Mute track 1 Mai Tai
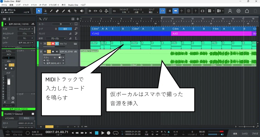This screenshot has height=137, width=260. 45,44
